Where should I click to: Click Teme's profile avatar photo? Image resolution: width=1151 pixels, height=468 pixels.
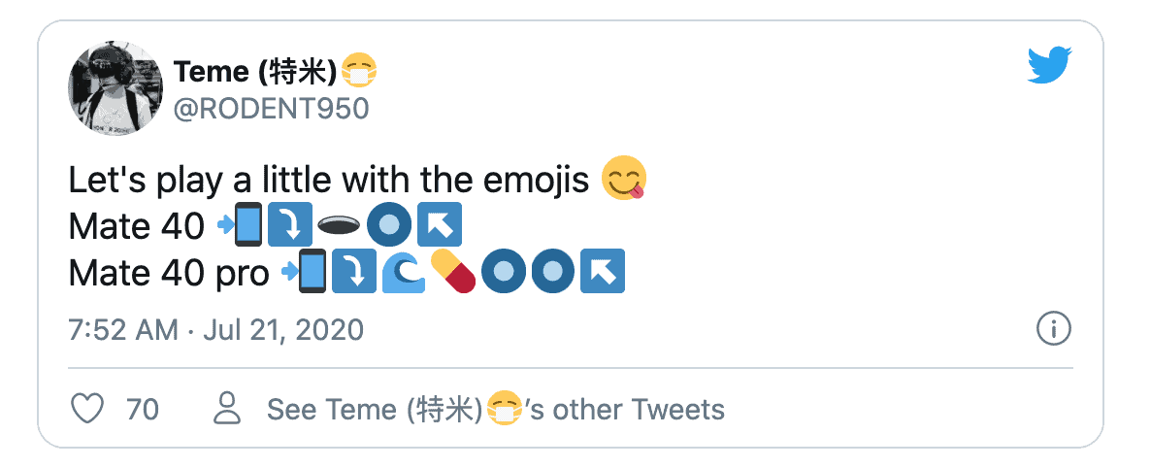pyautogui.click(x=115, y=88)
